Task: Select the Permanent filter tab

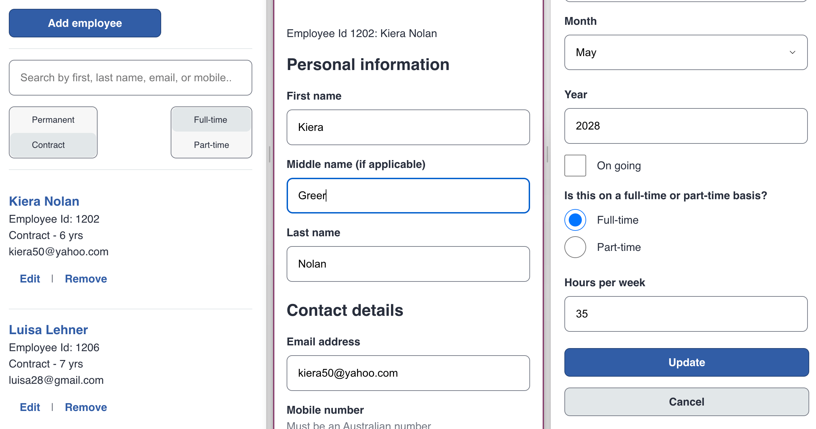Action: (53, 120)
